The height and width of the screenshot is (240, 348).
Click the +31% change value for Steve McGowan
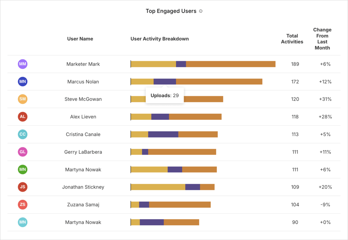325,99
